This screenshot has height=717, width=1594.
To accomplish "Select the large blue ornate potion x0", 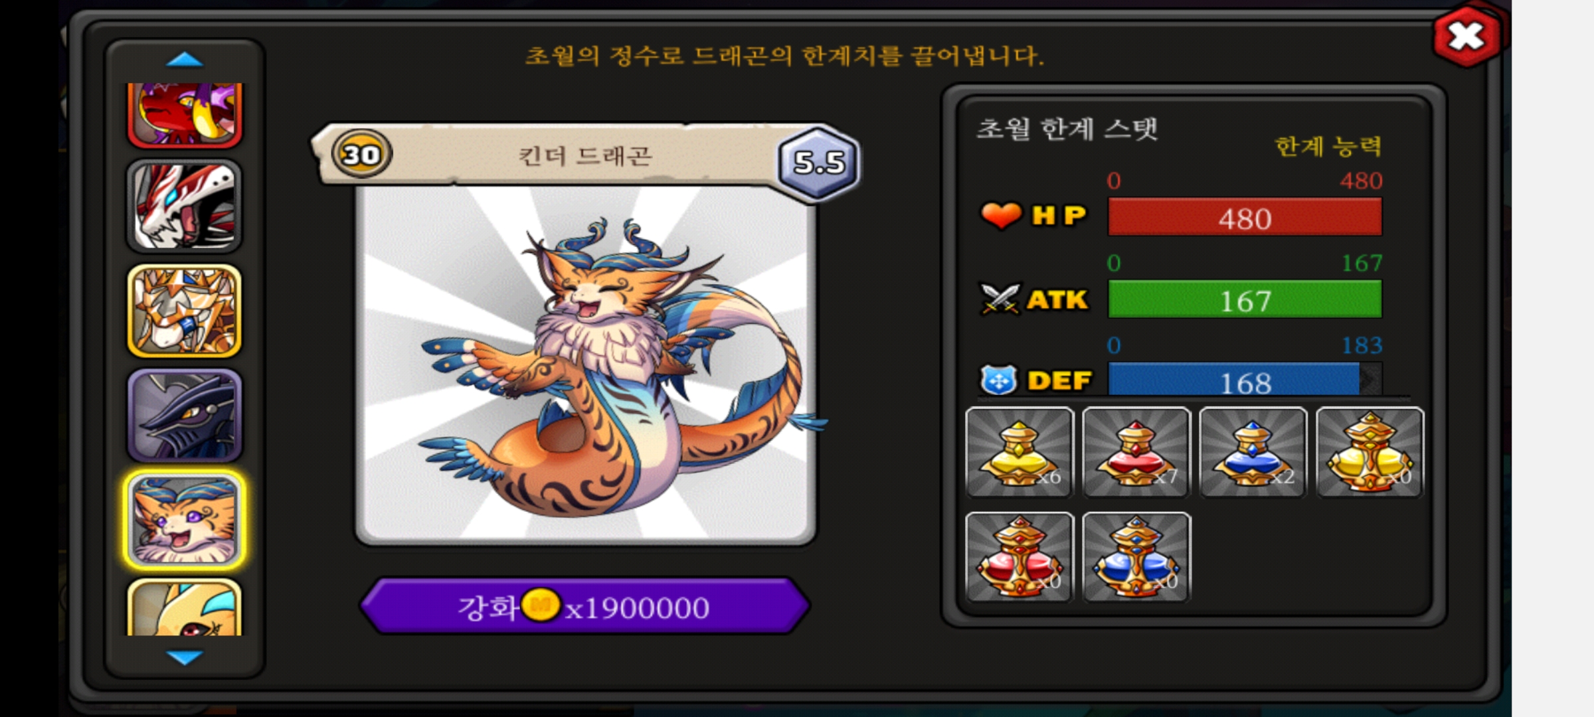I will pyautogui.click(x=1136, y=557).
